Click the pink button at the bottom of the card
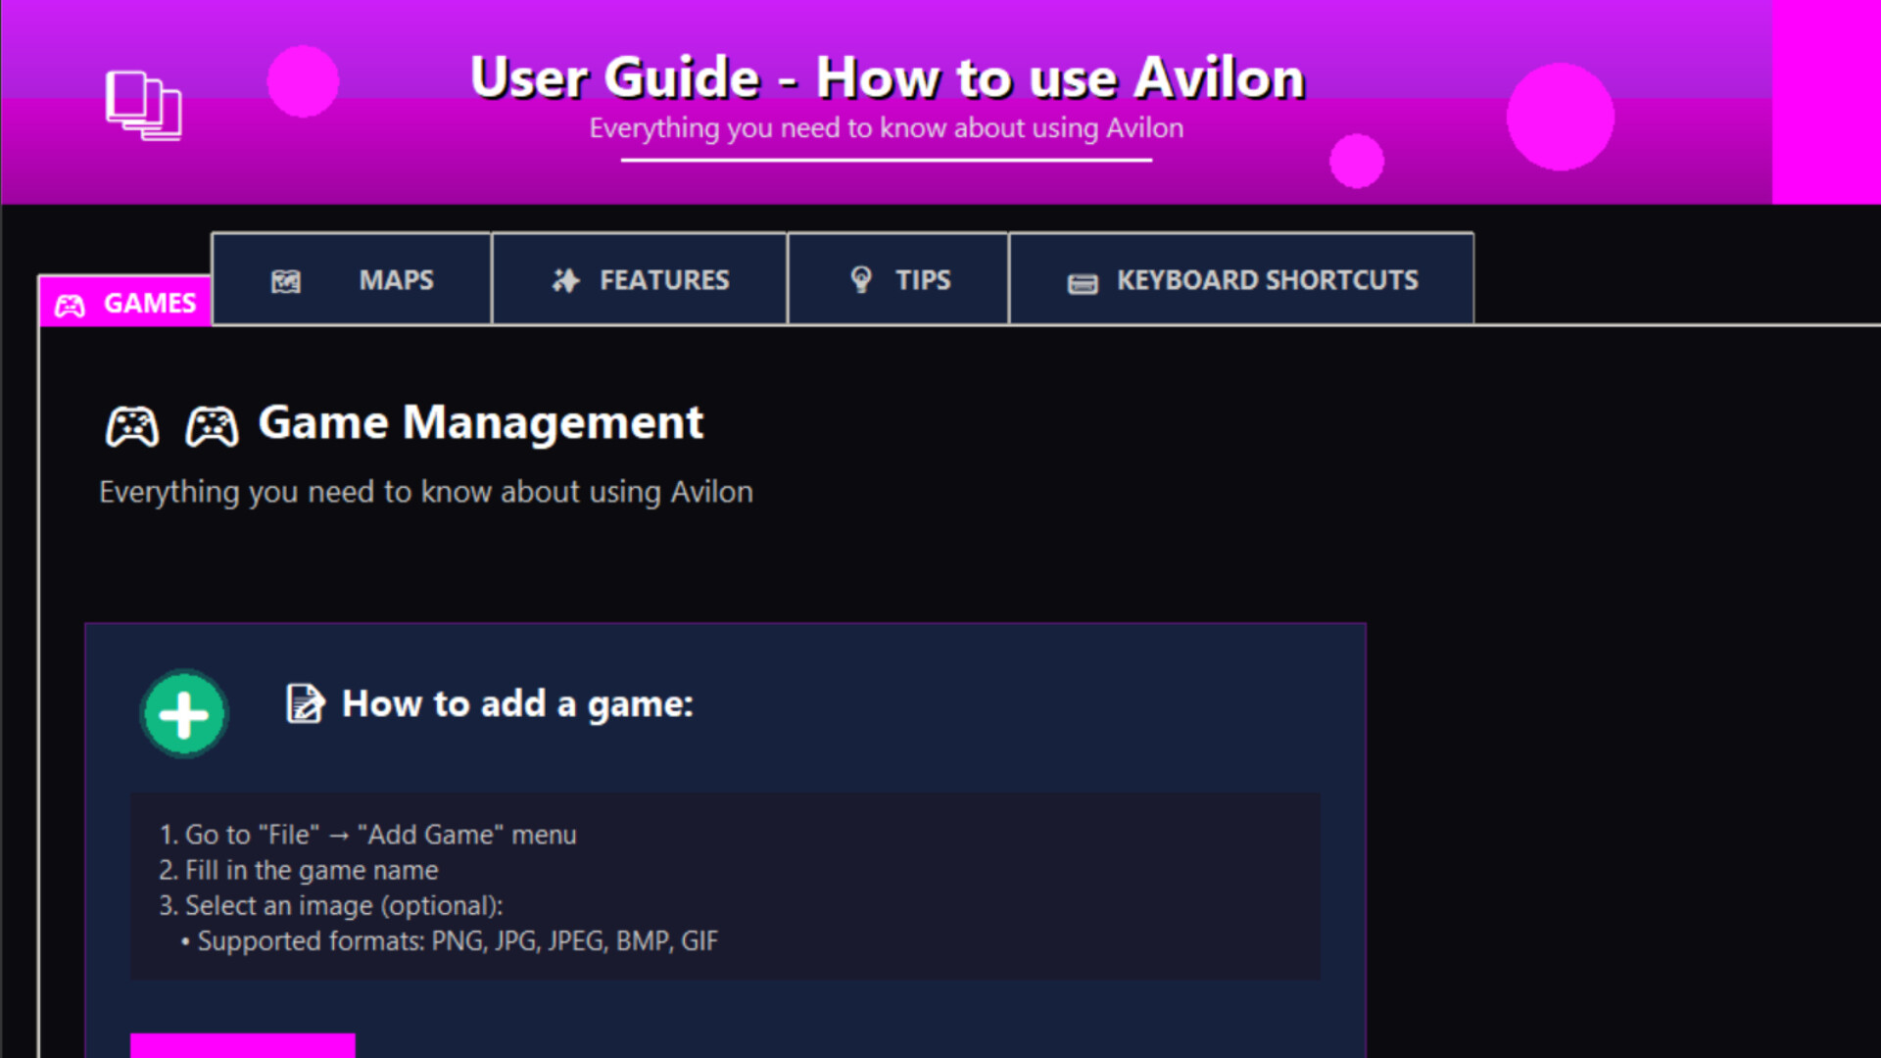The image size is (1881, 1058). [x=244, y=1048]
